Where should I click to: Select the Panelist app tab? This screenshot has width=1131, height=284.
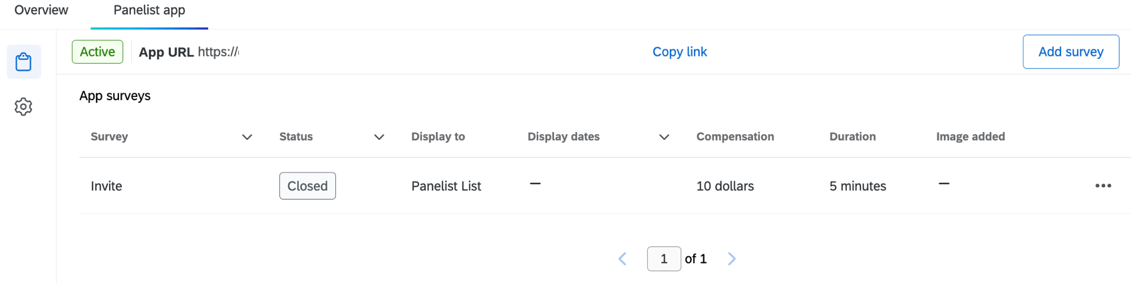pos(150,10)
